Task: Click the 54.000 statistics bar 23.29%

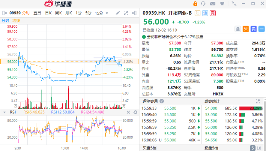Action: click(x=251, y=108)
